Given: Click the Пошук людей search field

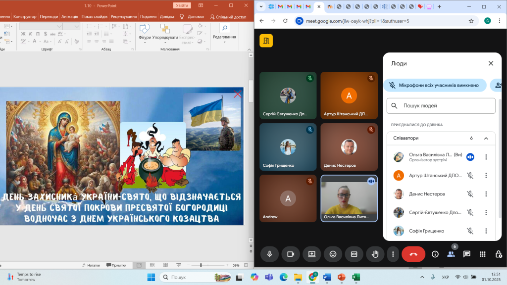Looking at the screenshot, I should tap(441, 105).
